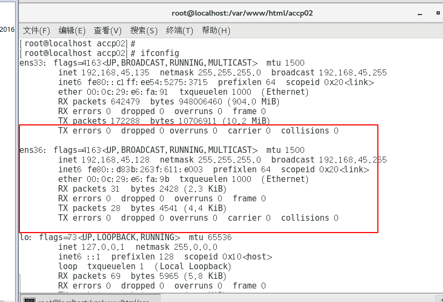Click mtu 65536 value
This screenshot has height=302, width=443.
tap(220, 237)
